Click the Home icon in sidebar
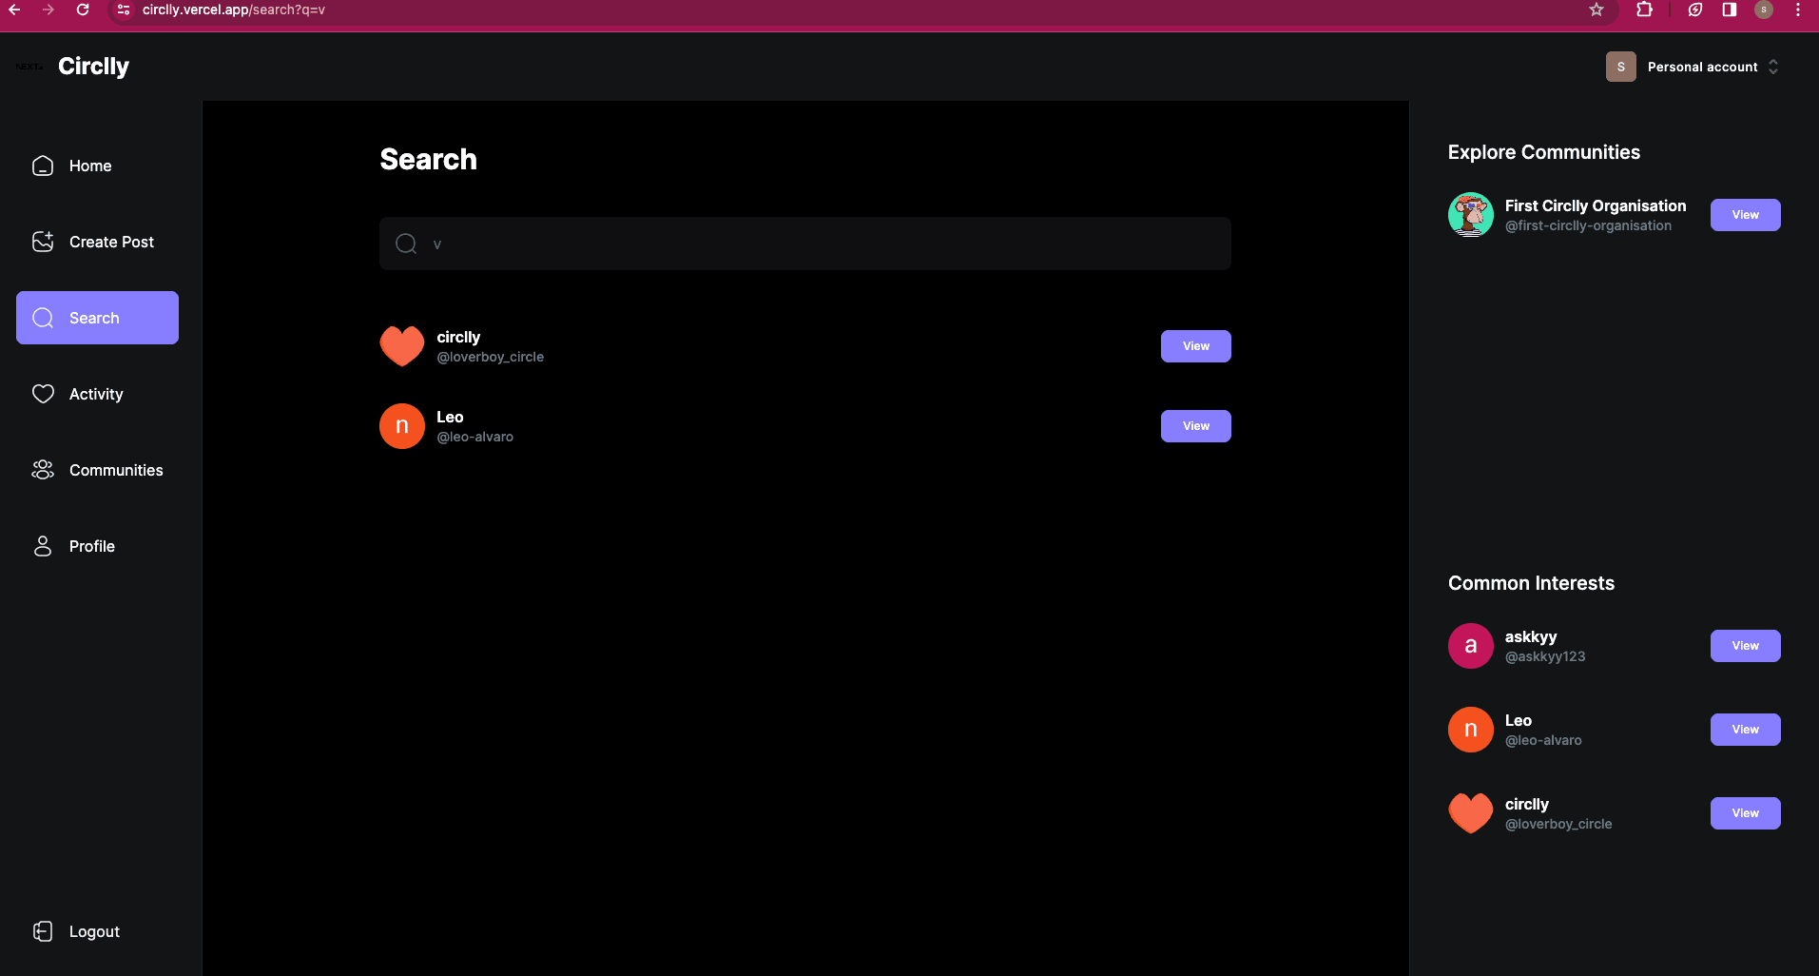The image size is (1819, 976). click(43, 166)
